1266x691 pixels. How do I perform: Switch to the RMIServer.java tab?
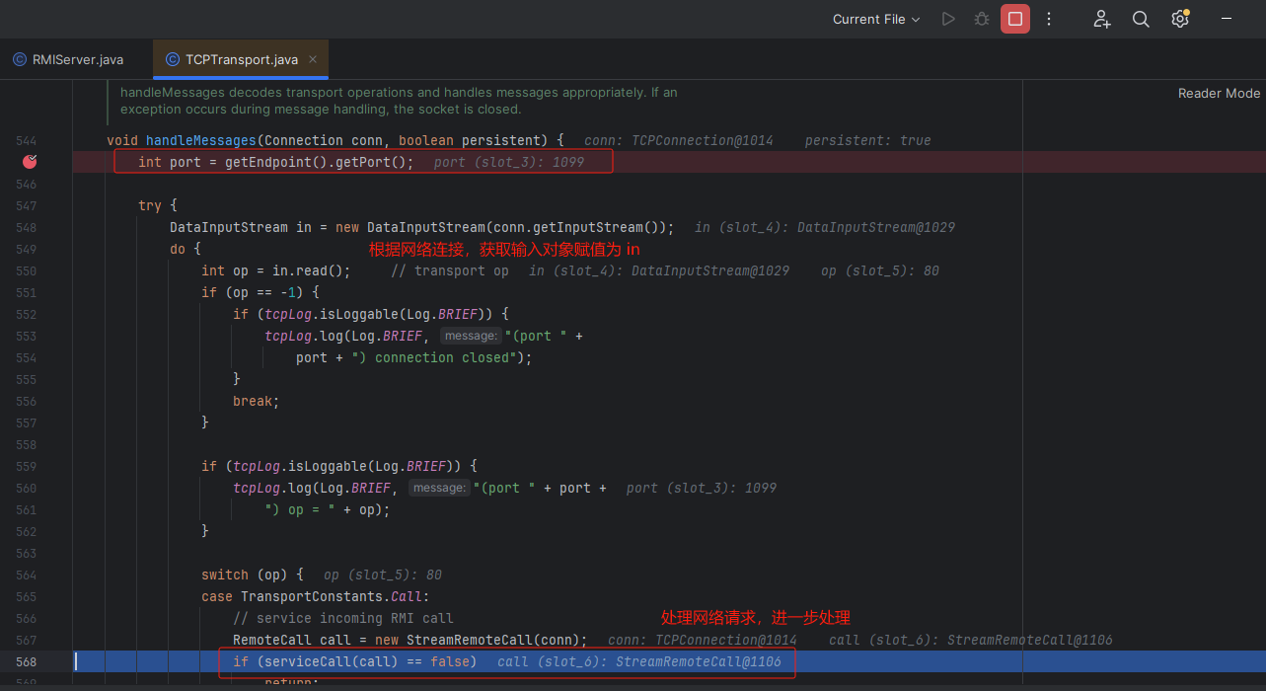point(78,59)
